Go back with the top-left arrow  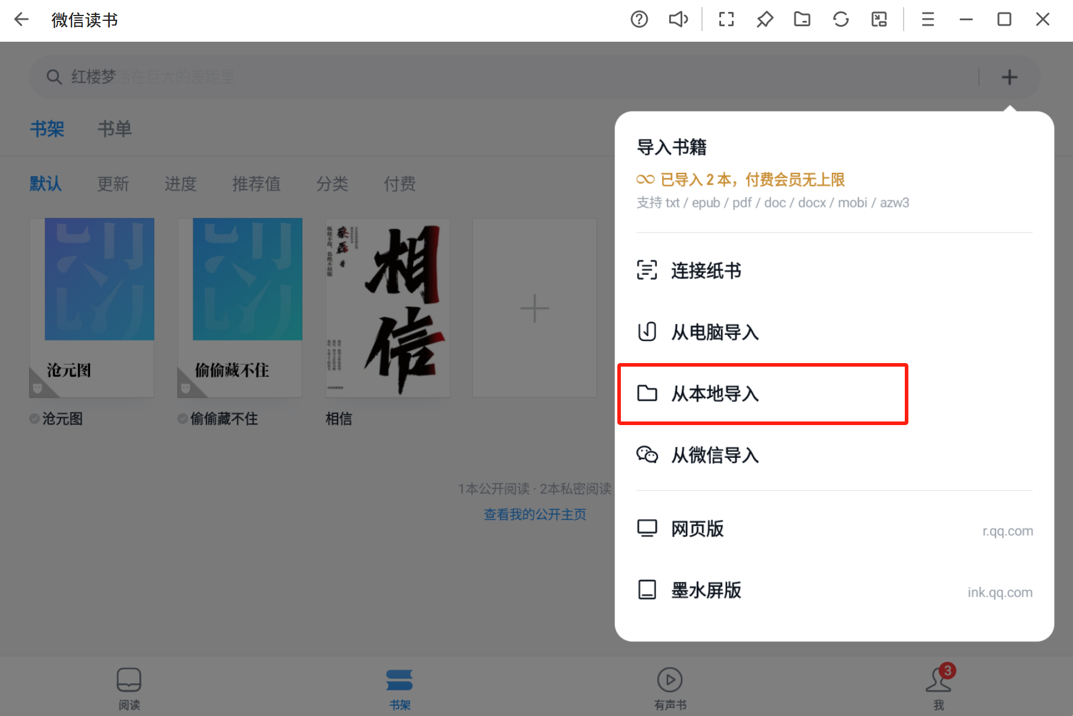click(x=21, y=20)
